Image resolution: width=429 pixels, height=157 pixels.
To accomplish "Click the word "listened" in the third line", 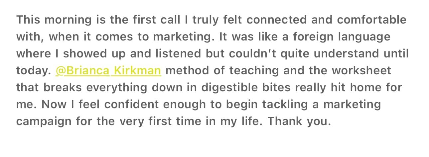I will 174,53.
